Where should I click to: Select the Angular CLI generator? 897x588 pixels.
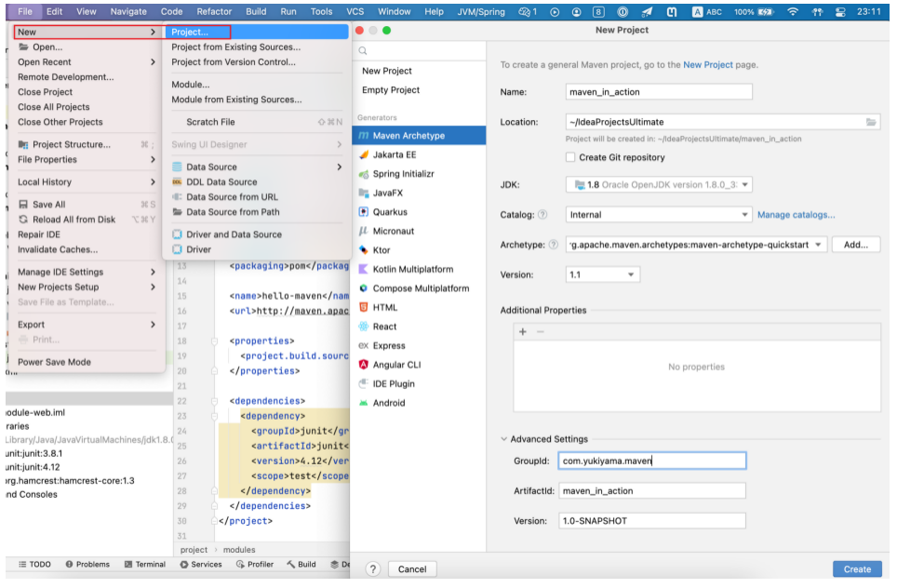pos(419,365)
